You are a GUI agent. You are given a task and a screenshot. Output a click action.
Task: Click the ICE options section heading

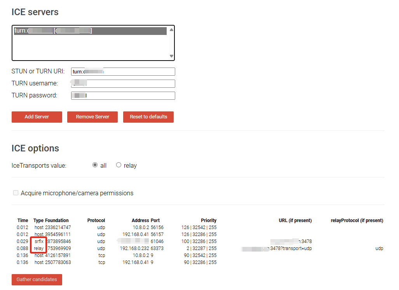pyautogui.click(x=35, y=148)
